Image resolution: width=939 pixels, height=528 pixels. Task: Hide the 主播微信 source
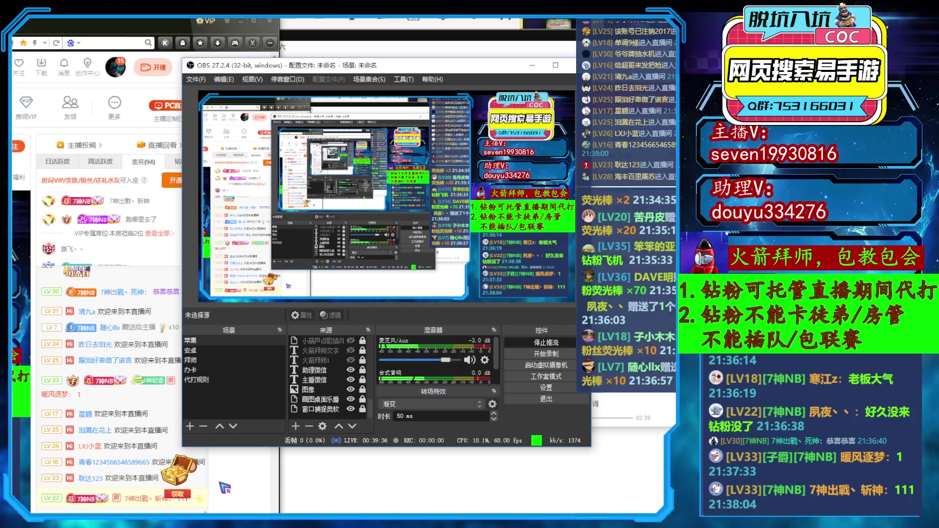(351, 379)
